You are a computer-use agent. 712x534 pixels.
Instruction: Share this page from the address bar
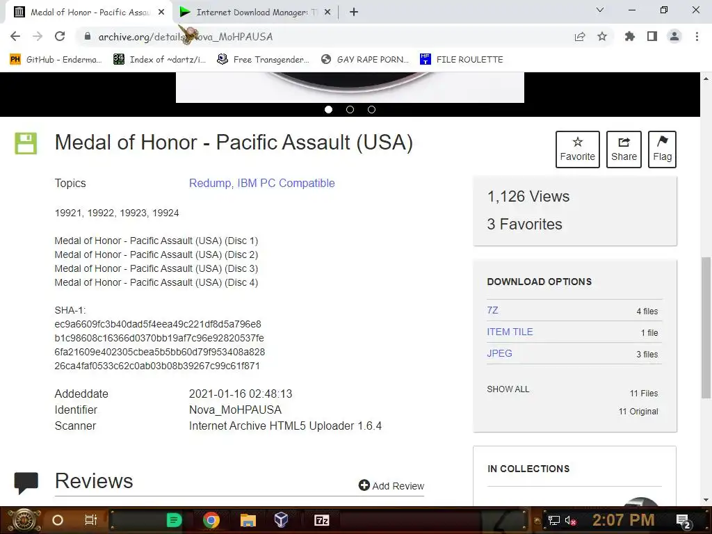(580, 37)
